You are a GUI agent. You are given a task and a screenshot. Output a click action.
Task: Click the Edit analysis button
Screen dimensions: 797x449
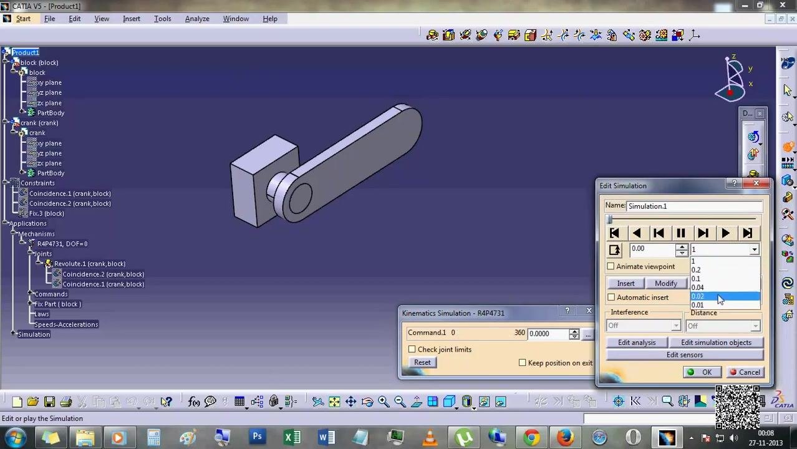(x=637, y=343)
